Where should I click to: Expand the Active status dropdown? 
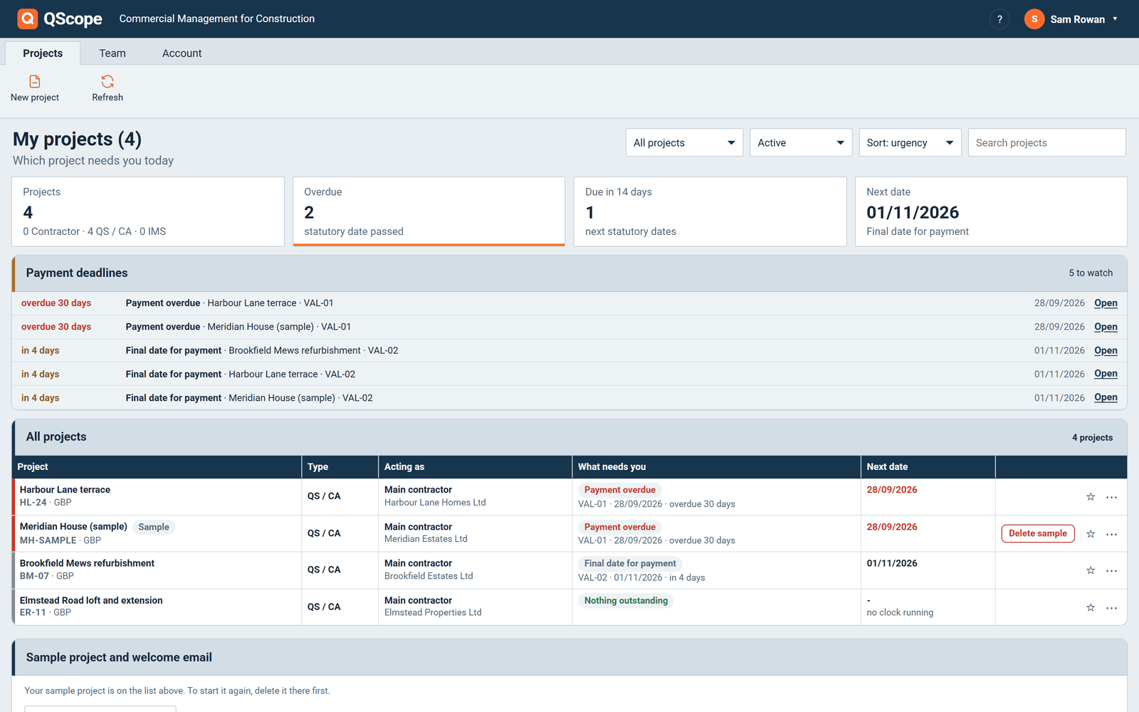pos(801,142)
